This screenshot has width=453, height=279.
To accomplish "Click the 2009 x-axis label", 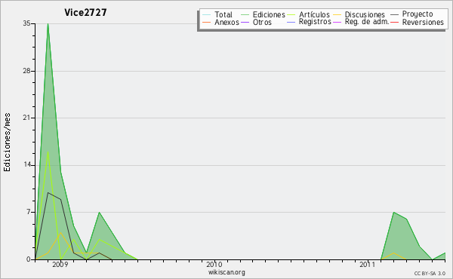I will coord(60,264).
